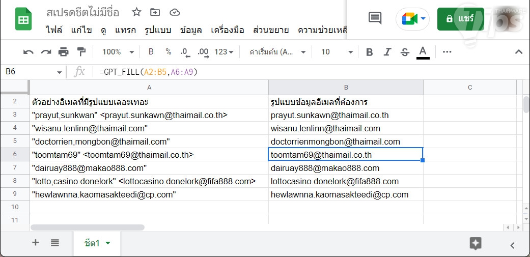Image resolution: width=530 pixels, height=257 pixels.
Task: Select cell doctorrienmongbon@thaimail.com
Action: coord(346,141)
